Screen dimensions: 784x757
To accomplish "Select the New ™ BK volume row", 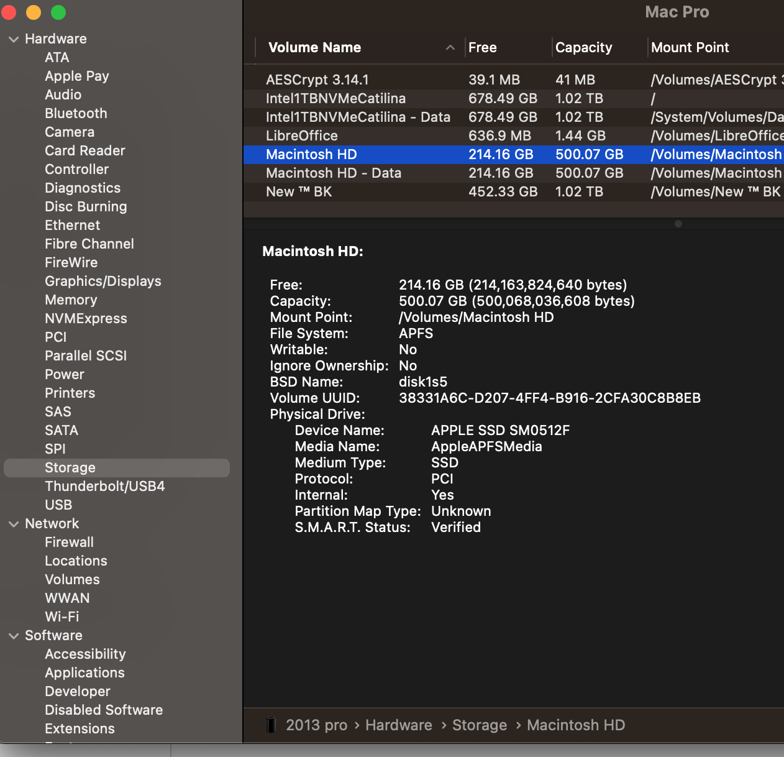I will coord(514,191).
